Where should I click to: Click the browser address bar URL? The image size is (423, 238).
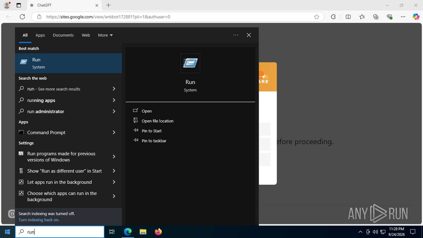[108, 17]
